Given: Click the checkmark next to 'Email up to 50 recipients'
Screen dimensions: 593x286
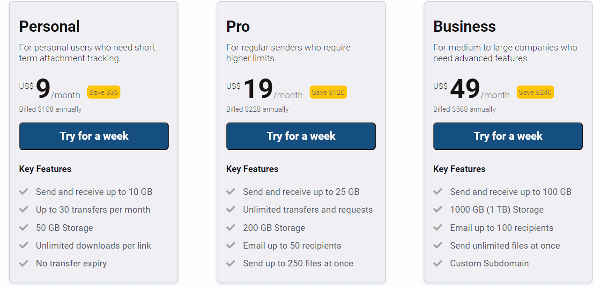Looking at the screenshot, I should 231,245.
